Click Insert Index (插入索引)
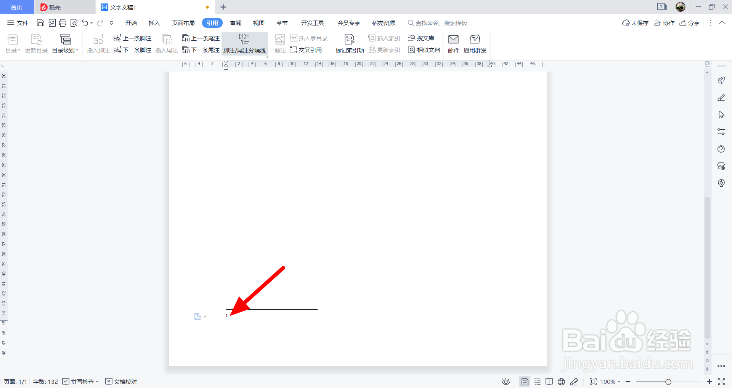The height and width of the screenshot is (388, 732). pyautogui.click(x=384, y=38)
